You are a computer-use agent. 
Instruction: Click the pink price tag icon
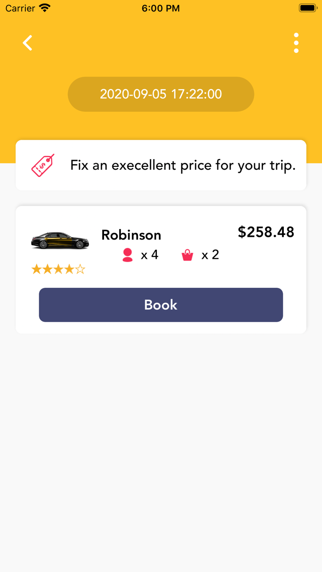(x=43, y=164)
